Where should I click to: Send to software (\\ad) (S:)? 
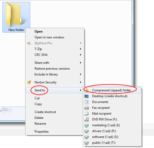[112, 137]
